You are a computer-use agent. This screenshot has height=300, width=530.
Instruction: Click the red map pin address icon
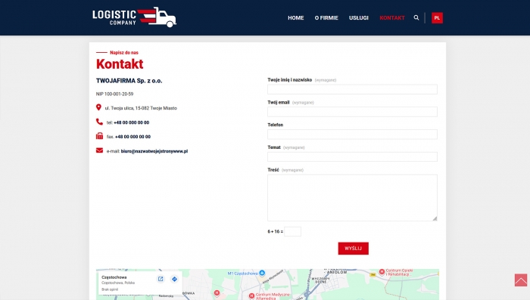pyautogui.click(x=98, y=107)
